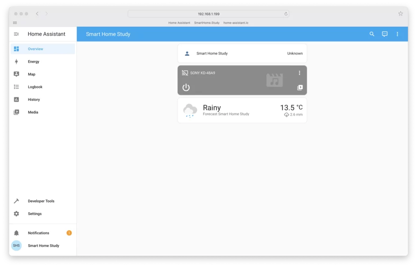
Task: Open the browser apps grid icon
Action: (x=15, y=23)
